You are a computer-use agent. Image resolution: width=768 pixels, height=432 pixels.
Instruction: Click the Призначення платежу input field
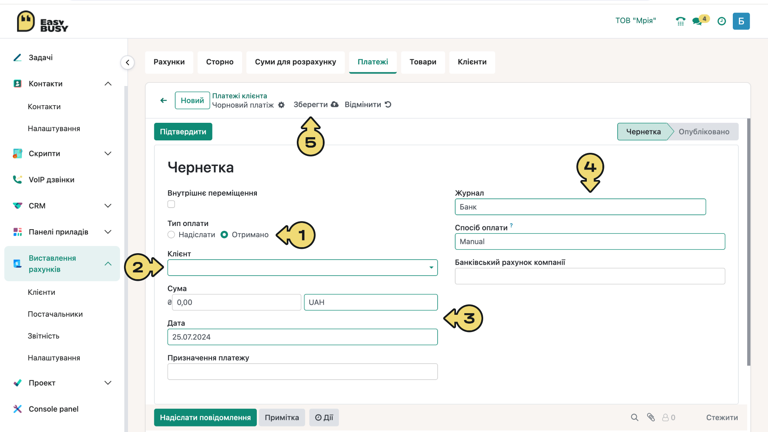302,372
